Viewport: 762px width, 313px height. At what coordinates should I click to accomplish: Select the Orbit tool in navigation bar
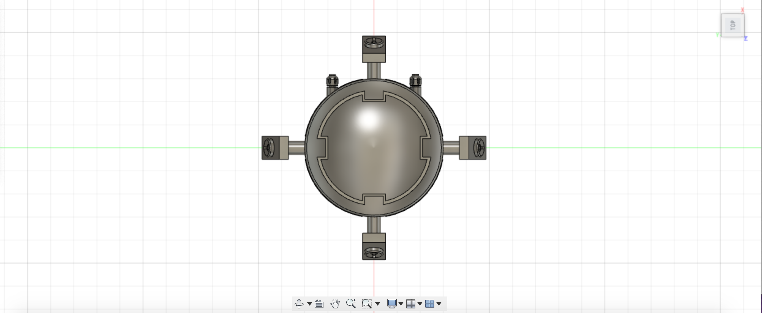pyautogui.click(x=299, y=304)
